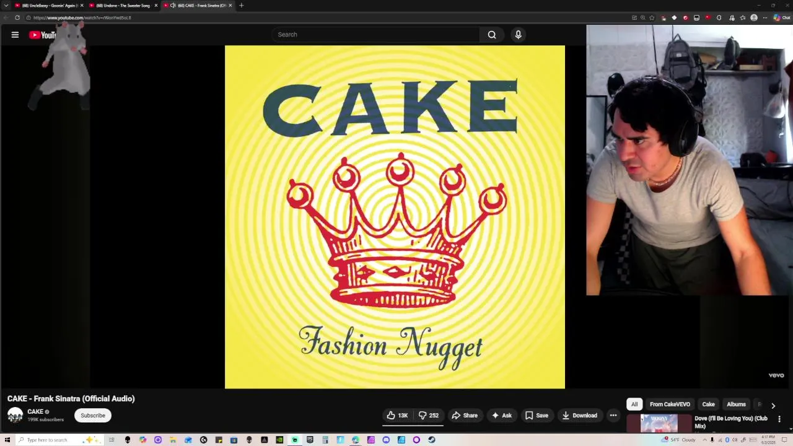Open the Dove Club Mix thumbnail
This screenshot has width=793, height=446.
click(x=659, y=424)
